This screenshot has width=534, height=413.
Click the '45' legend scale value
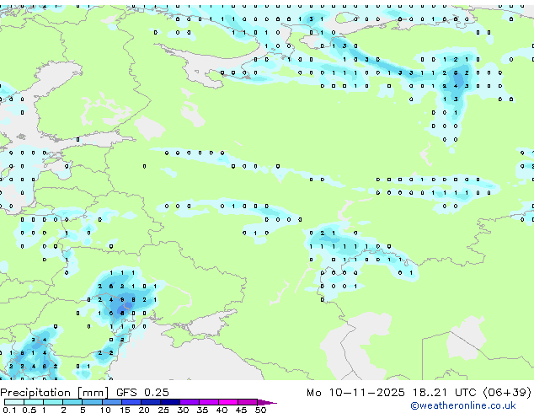[x=241, y=410]
